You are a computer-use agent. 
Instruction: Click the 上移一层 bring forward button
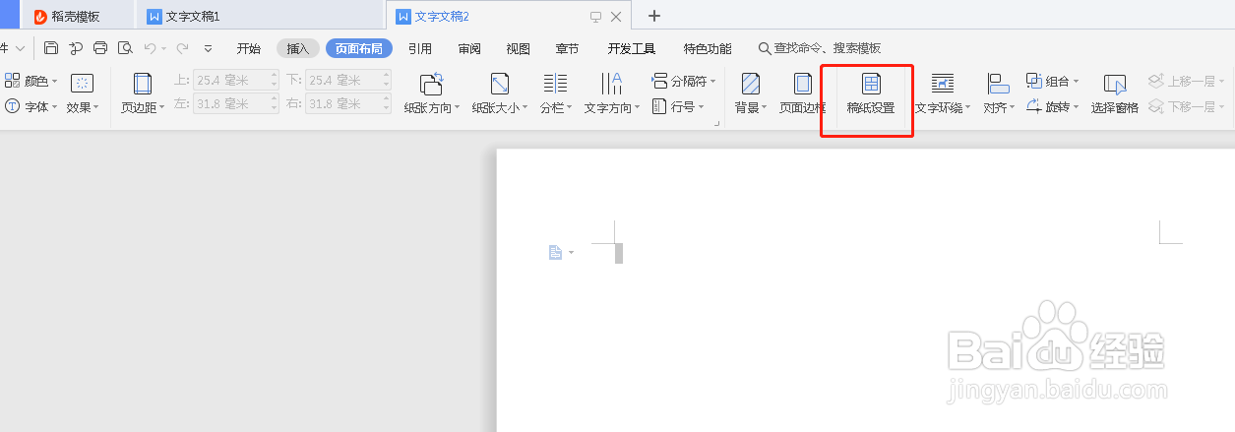click(1187, 82)
